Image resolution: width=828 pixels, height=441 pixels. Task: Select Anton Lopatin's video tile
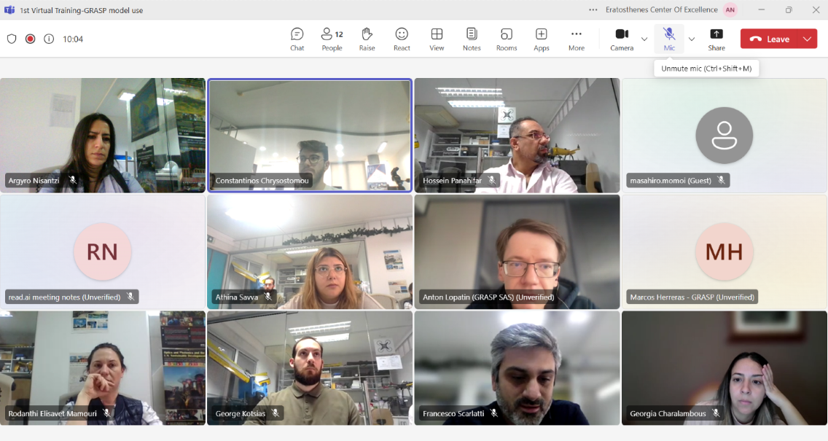tap(517, 251)
